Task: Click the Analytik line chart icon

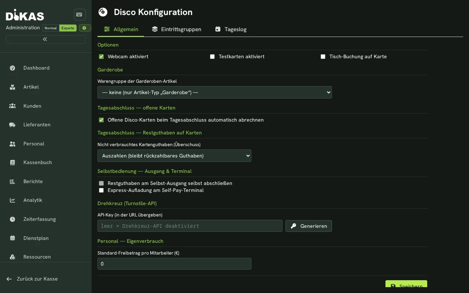Action: coord(12,200)
